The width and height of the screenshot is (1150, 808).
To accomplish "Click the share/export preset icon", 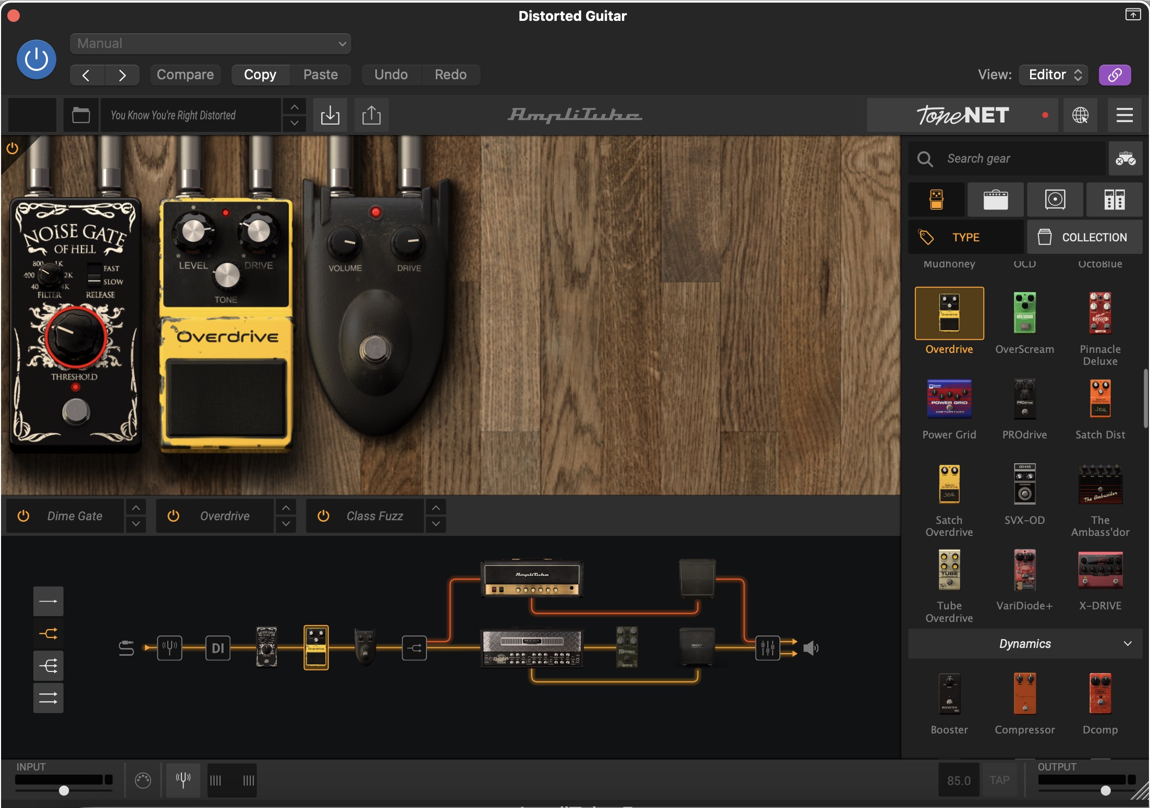I will click(371, 115).
